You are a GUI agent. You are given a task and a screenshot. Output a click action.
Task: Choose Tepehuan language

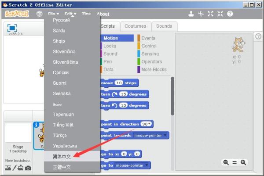tap(72, 115)
